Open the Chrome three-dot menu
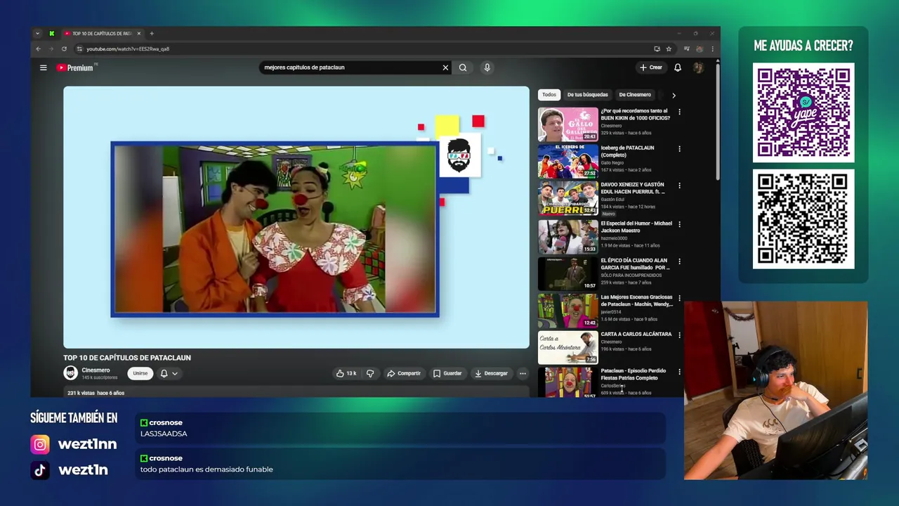Image resolution: width=899 pixels, height=506 pixels. (712, 48)
